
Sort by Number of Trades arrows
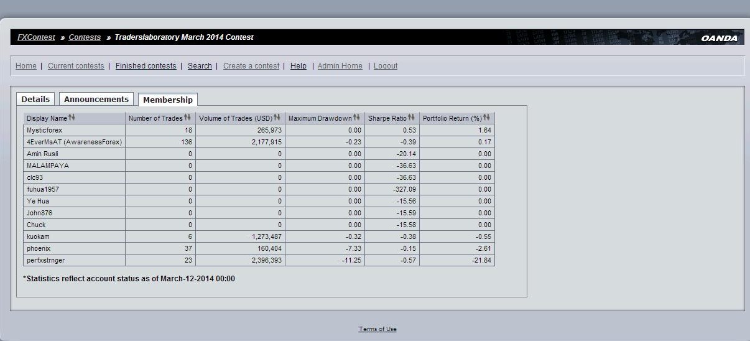coord(188,118)
